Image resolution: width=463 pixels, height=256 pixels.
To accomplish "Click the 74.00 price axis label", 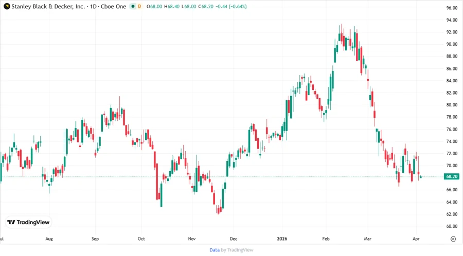I will coord(452,141).
